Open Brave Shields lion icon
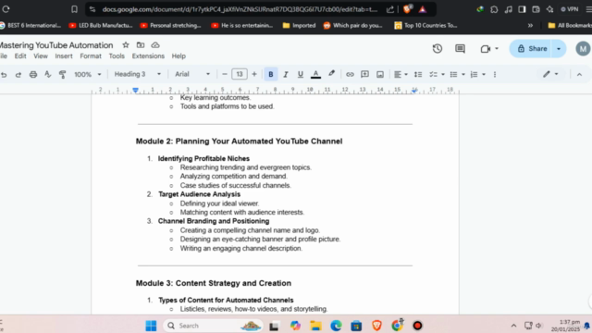Screen dimensions: 592x333 click(407, 9)
